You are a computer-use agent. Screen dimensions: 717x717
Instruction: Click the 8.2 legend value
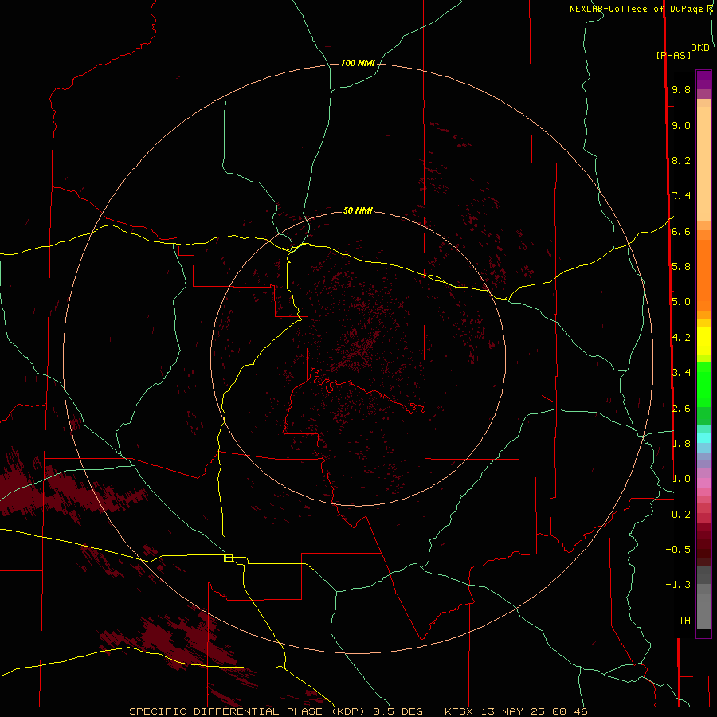681,160
